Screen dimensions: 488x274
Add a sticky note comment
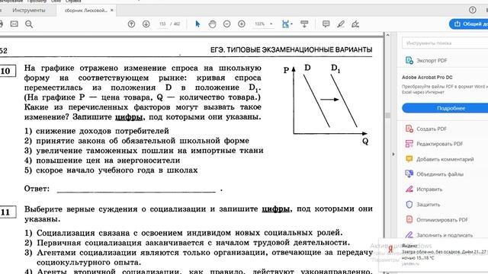[x=326, y=24]
